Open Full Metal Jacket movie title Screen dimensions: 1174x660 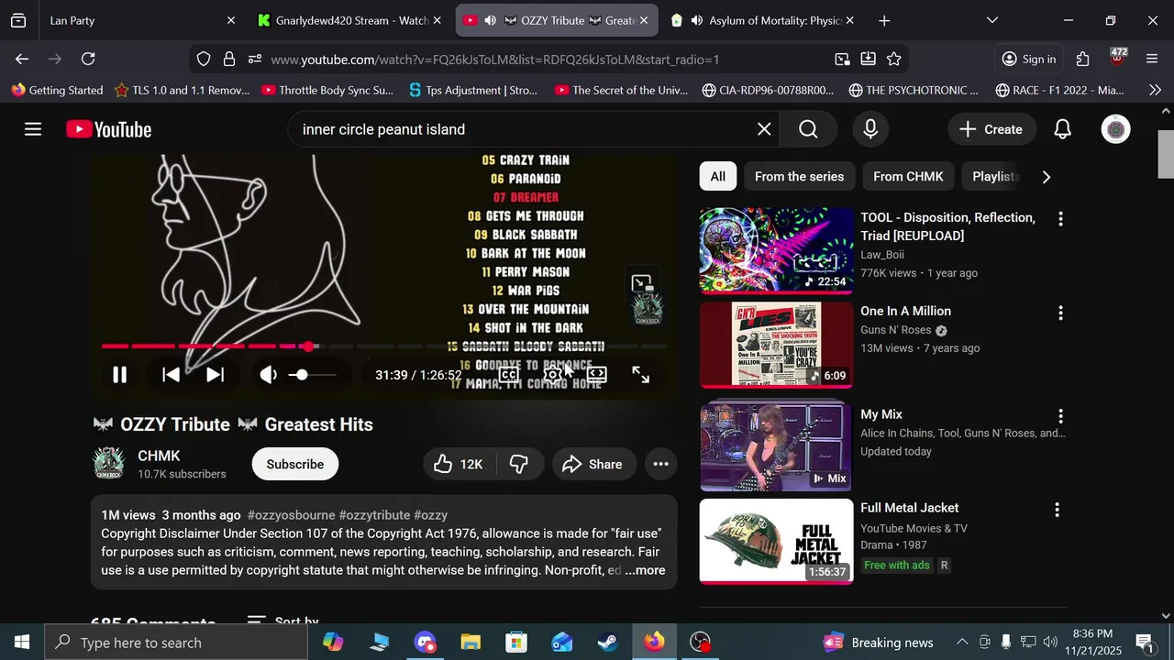click(x=909, y=508)
